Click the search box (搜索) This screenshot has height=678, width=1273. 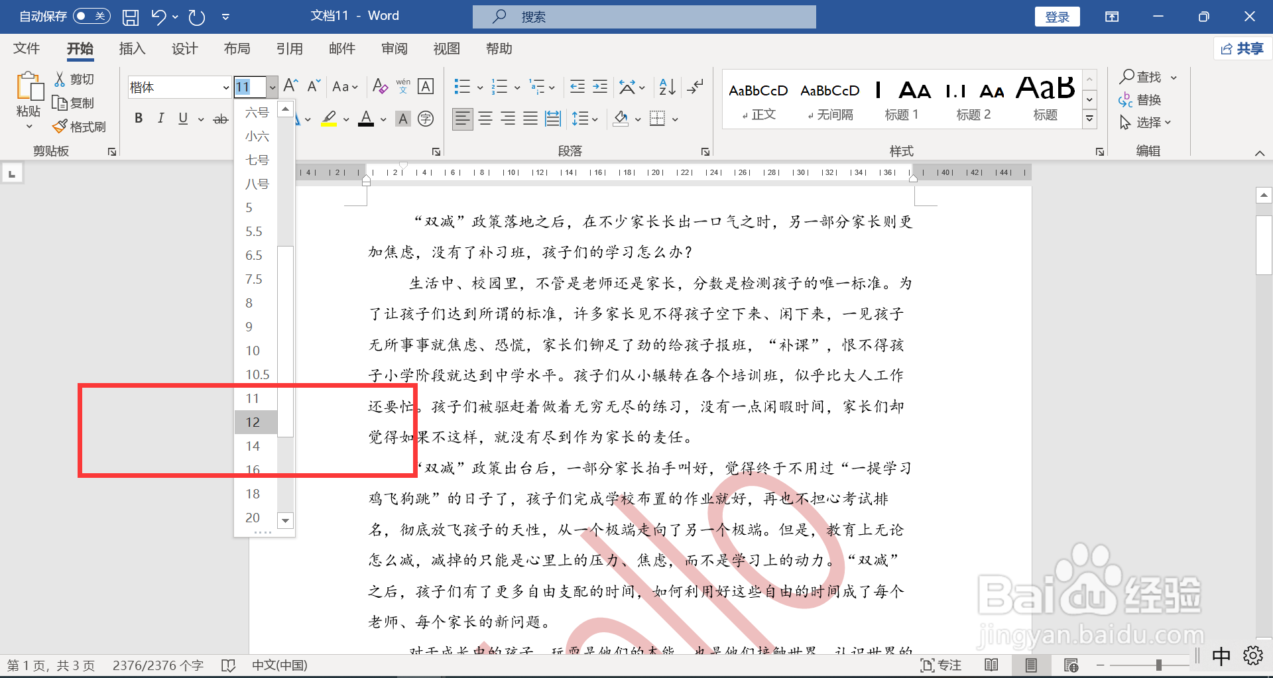coord(644,17)
